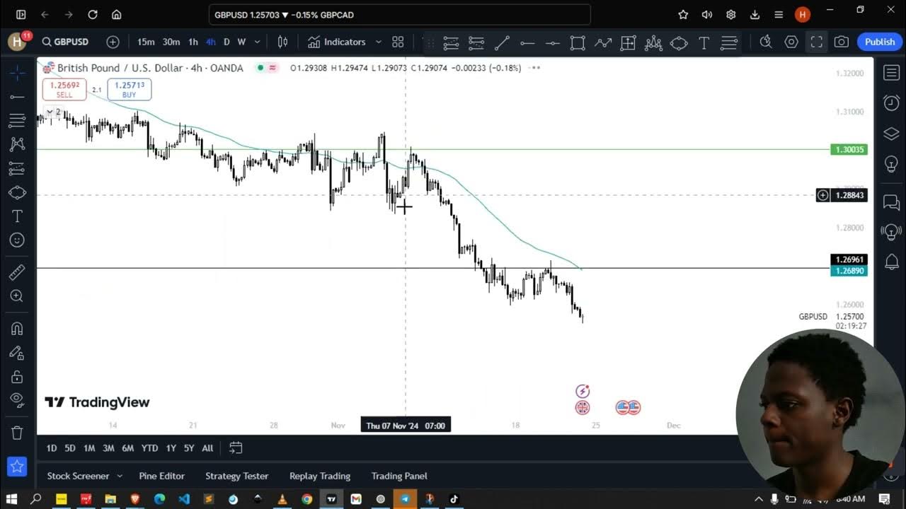Screen dimensions: 906x509
Task: Open the emoji icons tool in left toolbar
Action: coord(17,240)
